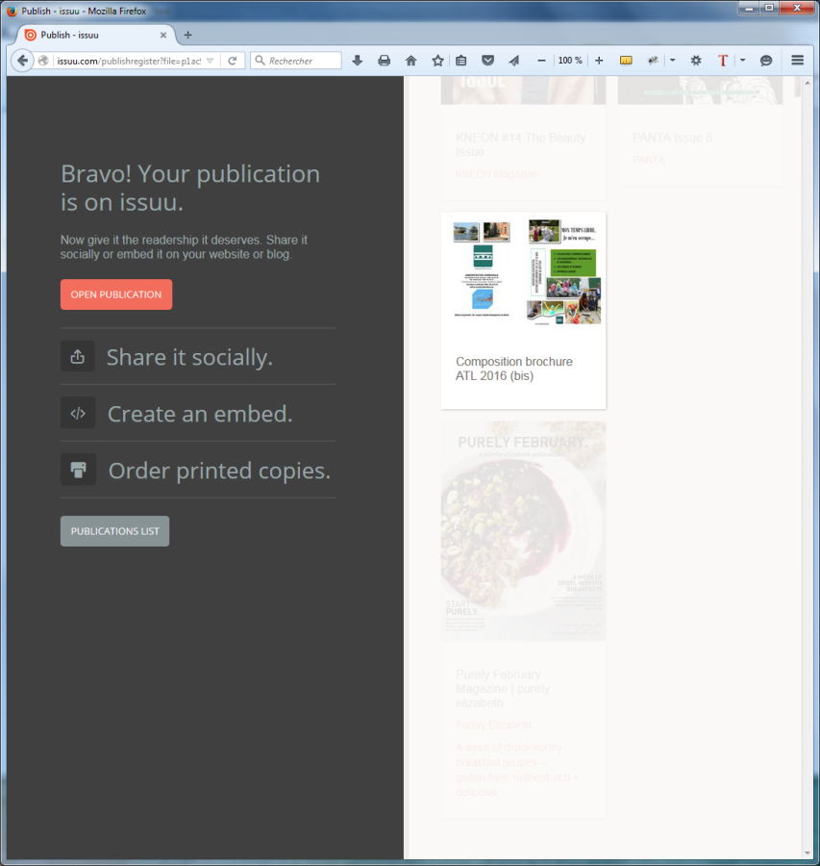
Task: Open the Firefox hamburger menu
Action: [797, 61]
